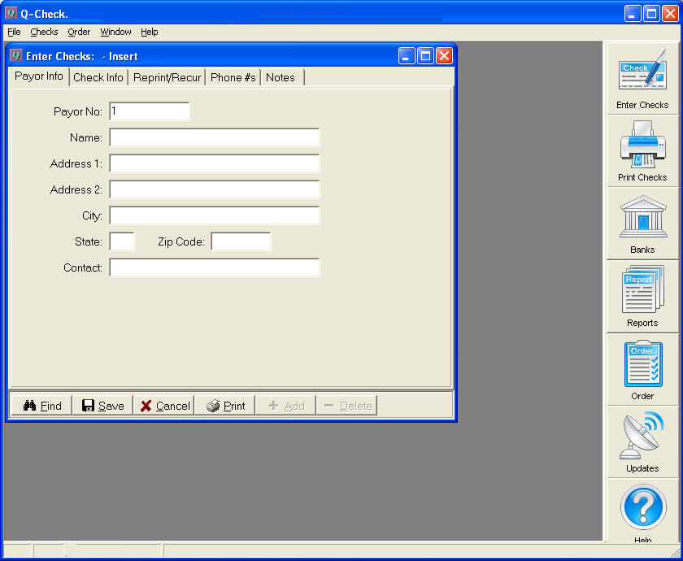Open the Order menu in menu bar
This screenshot has height=561, width=683.
pos(79,32)
